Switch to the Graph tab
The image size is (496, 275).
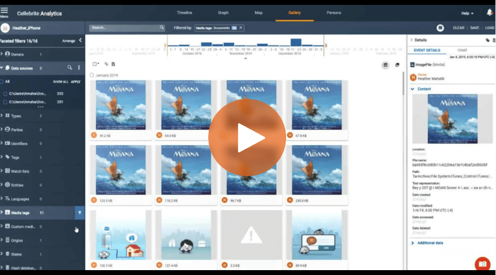(223, 12)
